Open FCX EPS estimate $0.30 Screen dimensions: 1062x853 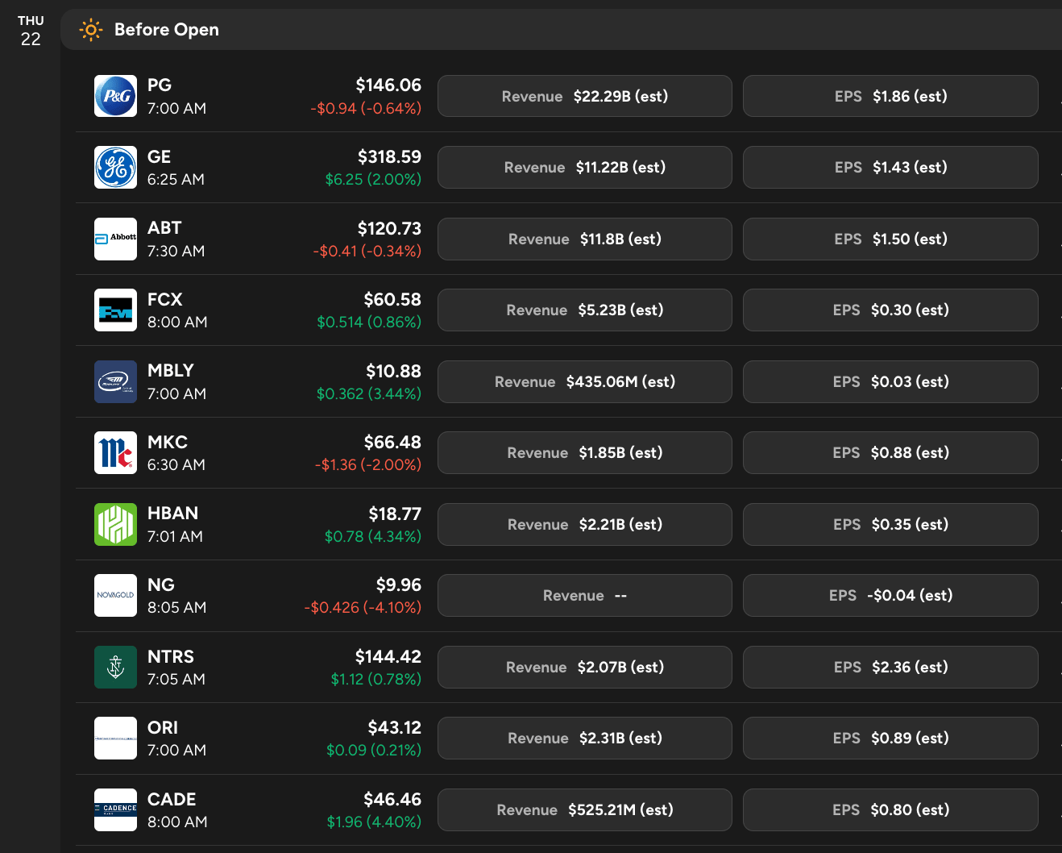890,310
